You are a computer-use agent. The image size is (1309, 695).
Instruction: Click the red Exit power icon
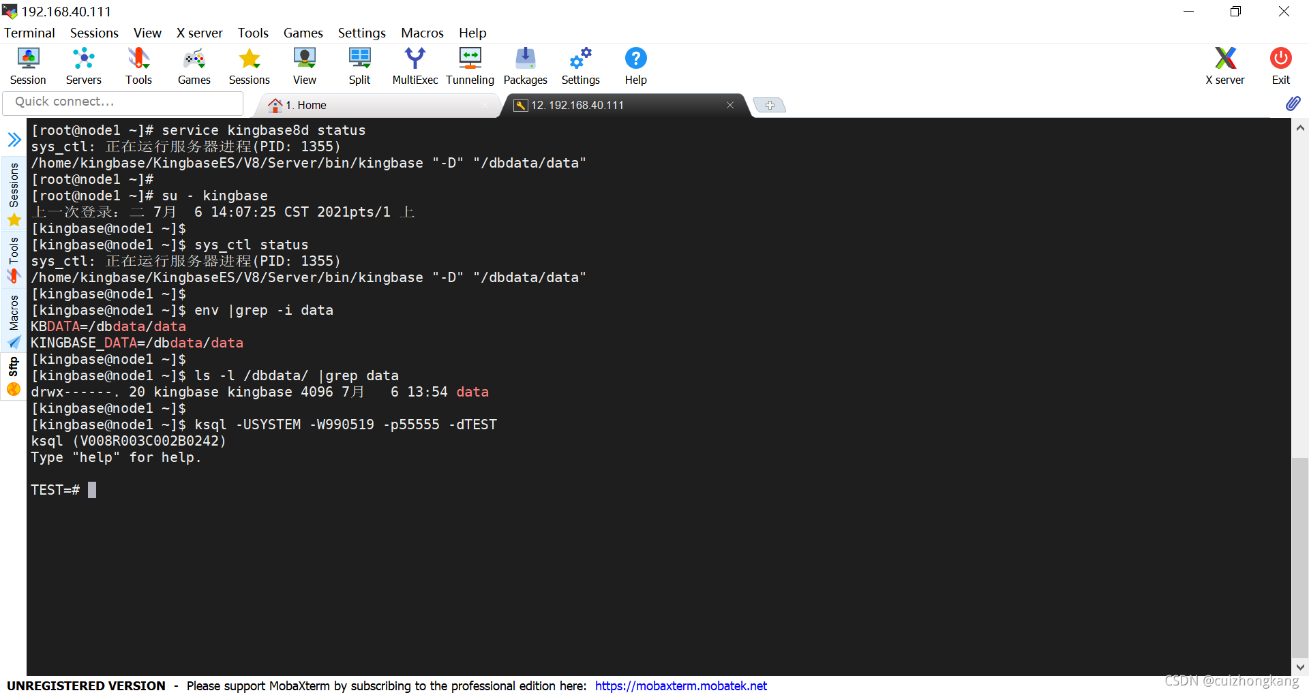[1280, 66]
